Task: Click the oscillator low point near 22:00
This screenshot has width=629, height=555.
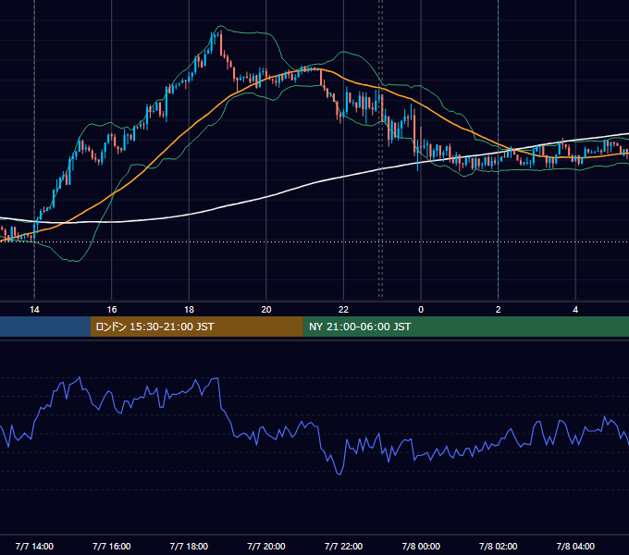Action: (x=340, y=474)
